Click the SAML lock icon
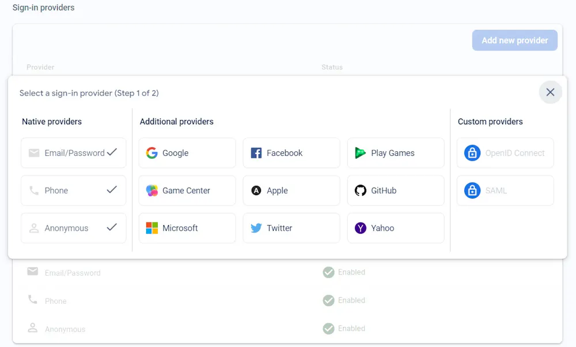The image size is (576, 347). tap(472, 190)
